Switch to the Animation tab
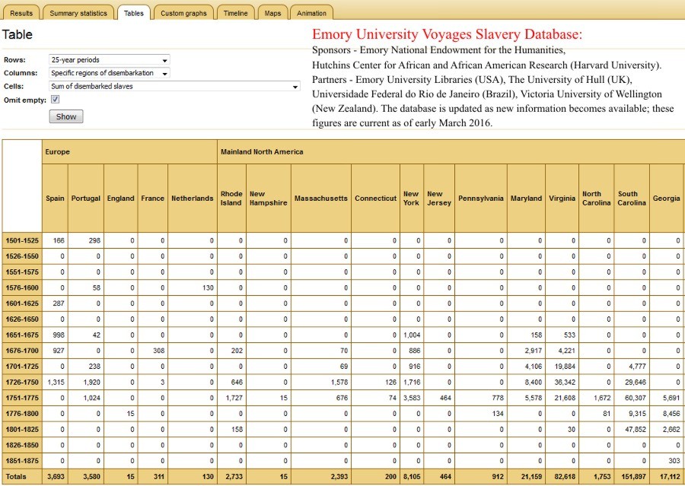Screen dimensions: 685x486 pos(311,13)
